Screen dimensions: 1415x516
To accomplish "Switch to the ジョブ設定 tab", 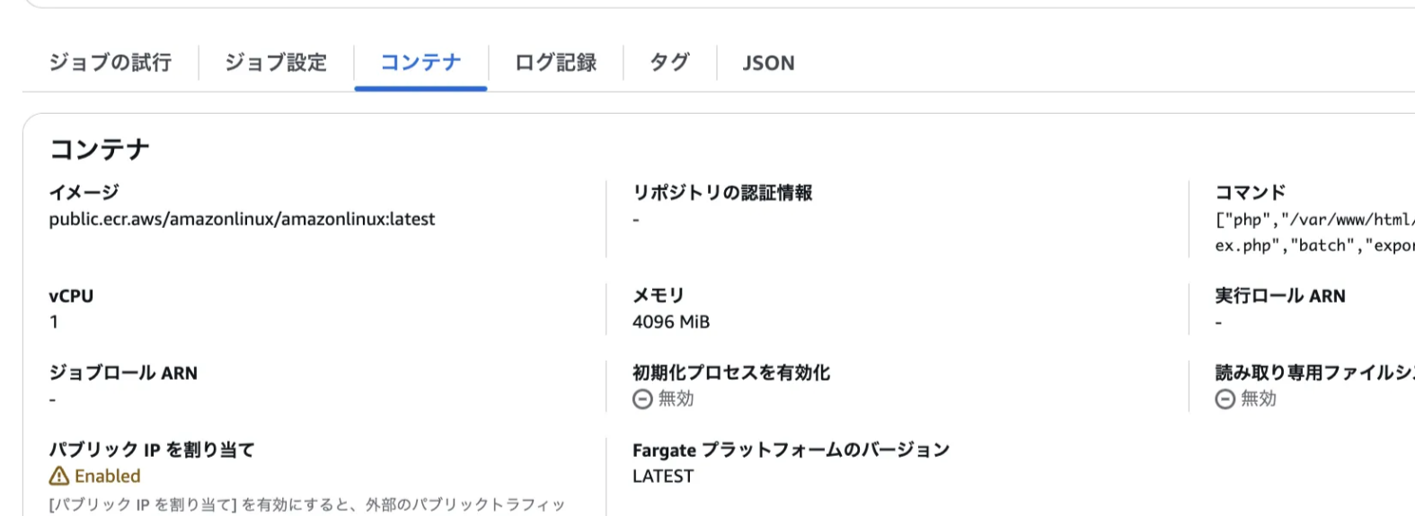I will [x=276, y=63].
